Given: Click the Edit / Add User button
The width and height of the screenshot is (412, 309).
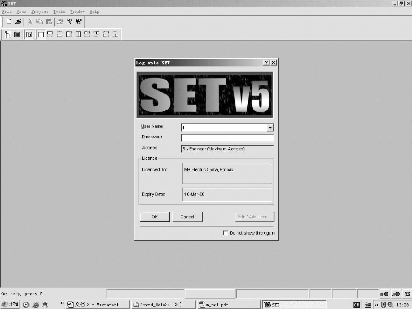Looking at the screenshot, I should [x=254, y=217].
